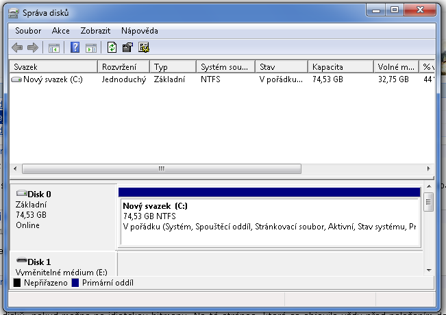The height and width of the screenshot is (315, 446).
Task: Sort by the Stav column header
Action: [282, 67]
